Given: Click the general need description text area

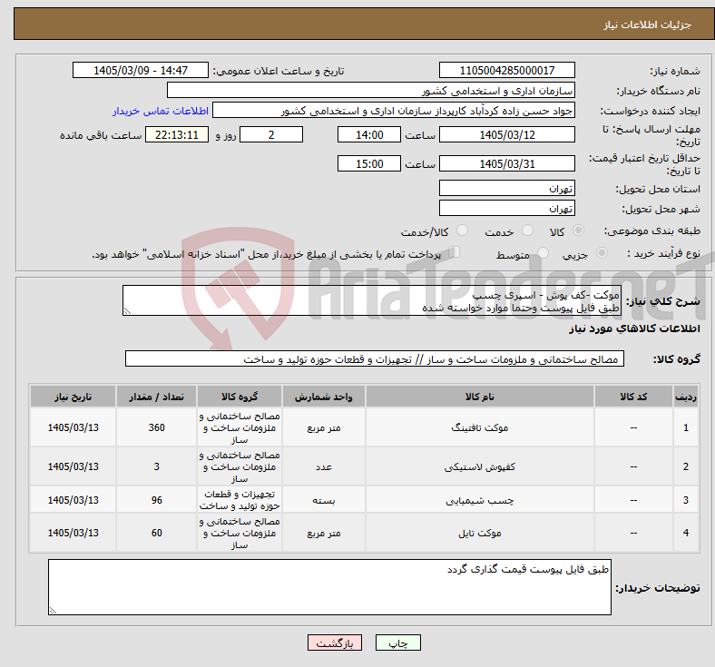Looking at the screenshot, I should tap(372, 300).
